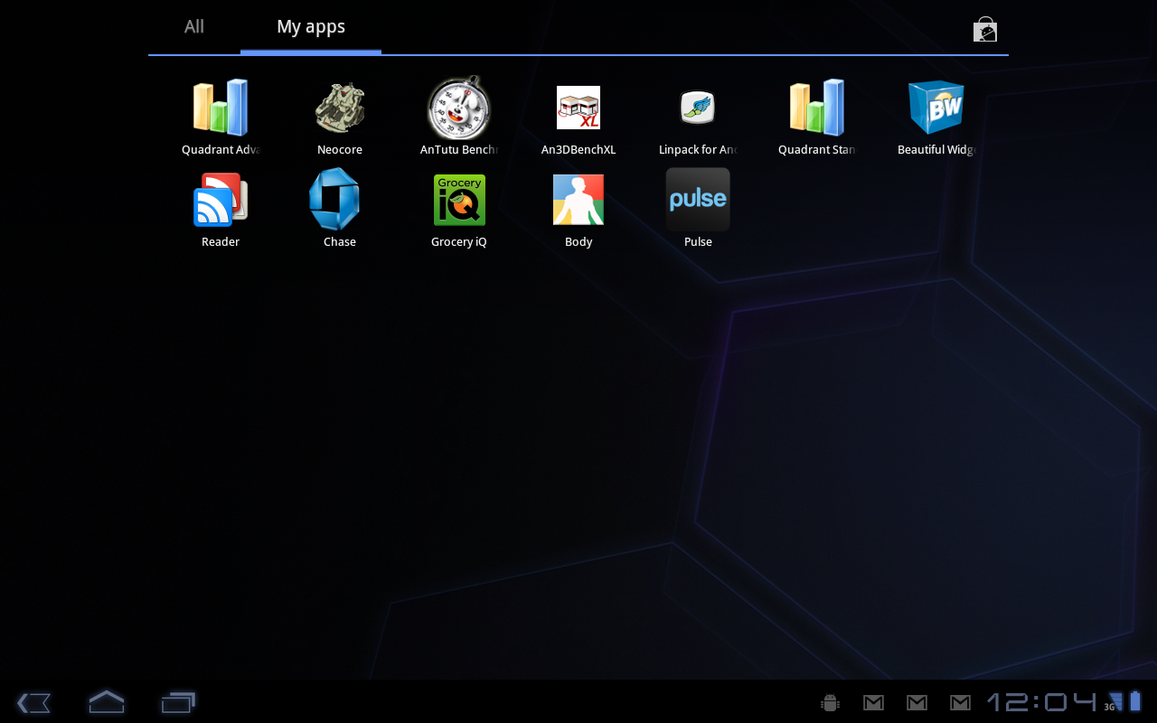
Task: Go to the Home screen
Action: pyautogui.click(x=107, y=701)
